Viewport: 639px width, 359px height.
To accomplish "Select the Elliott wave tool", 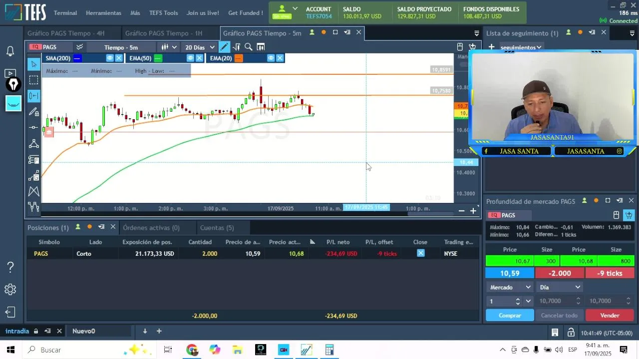I will (x=33, y=206).
